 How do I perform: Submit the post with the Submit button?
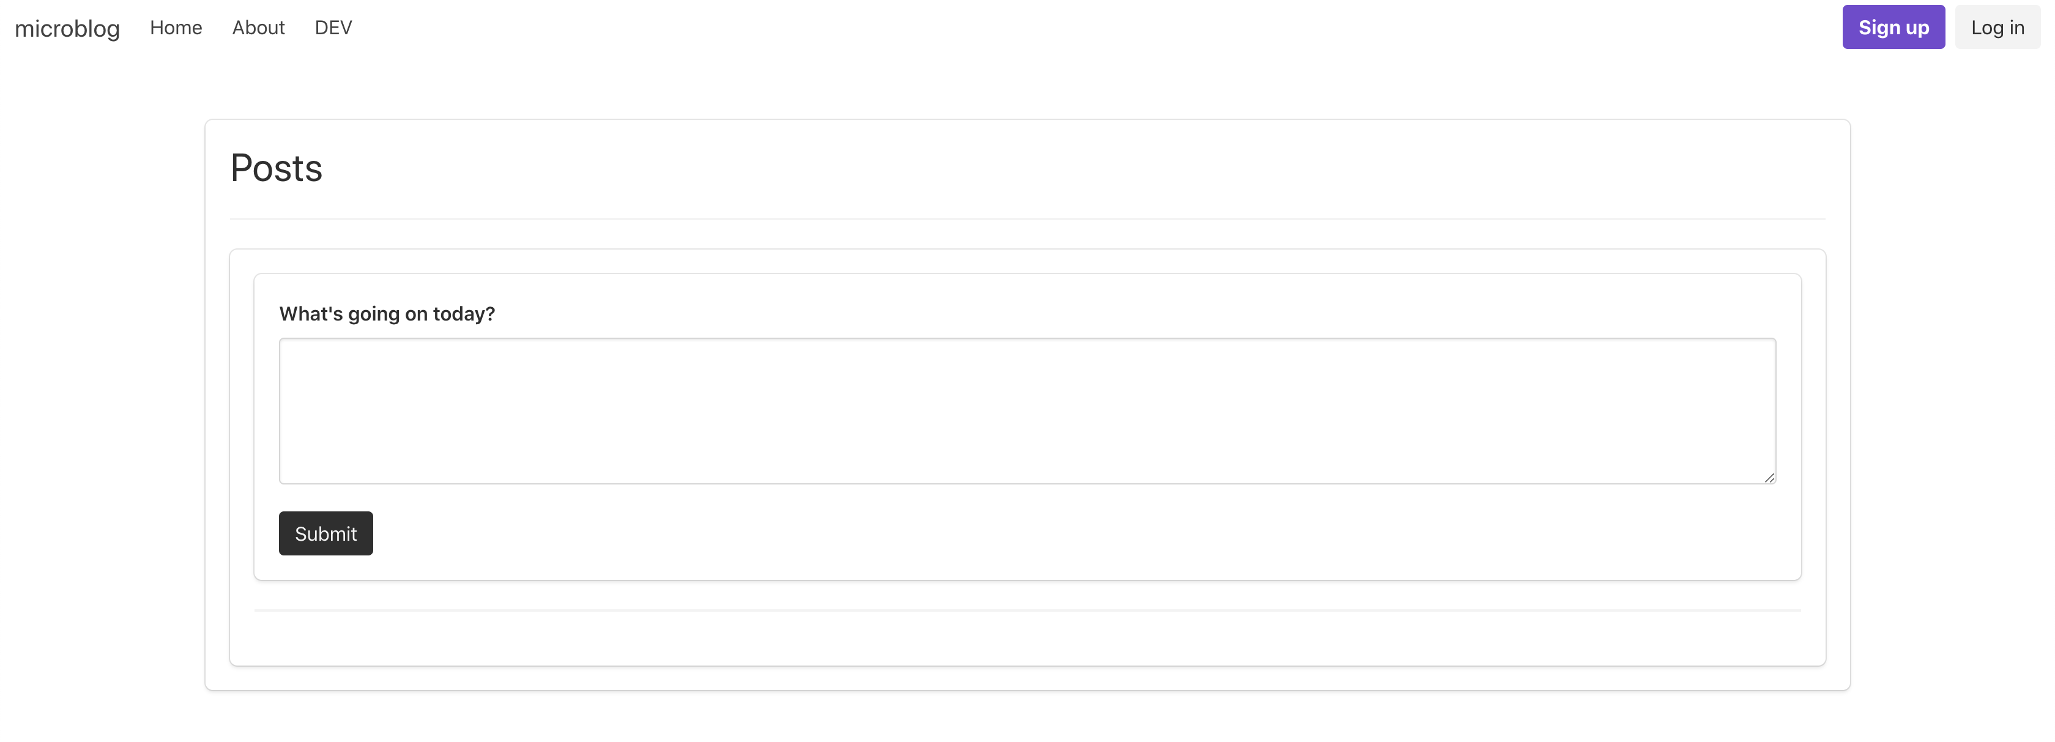325,533
